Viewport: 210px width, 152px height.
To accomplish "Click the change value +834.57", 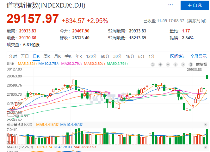I will [73, 21].
